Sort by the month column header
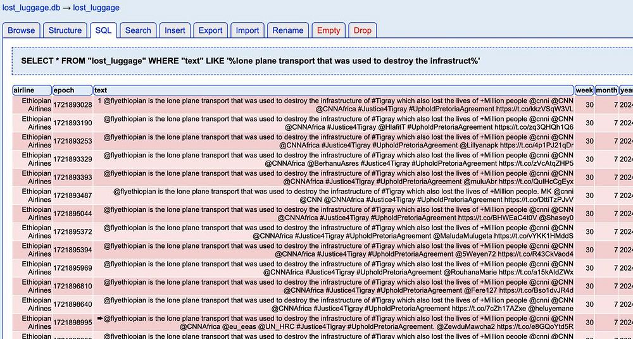Screen dimensions: 633x339 click(606, 90)
